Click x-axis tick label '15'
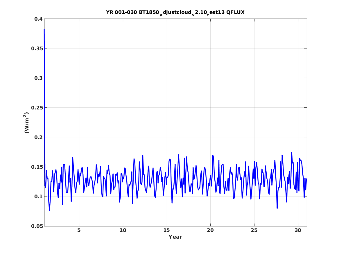 [167, 230]
